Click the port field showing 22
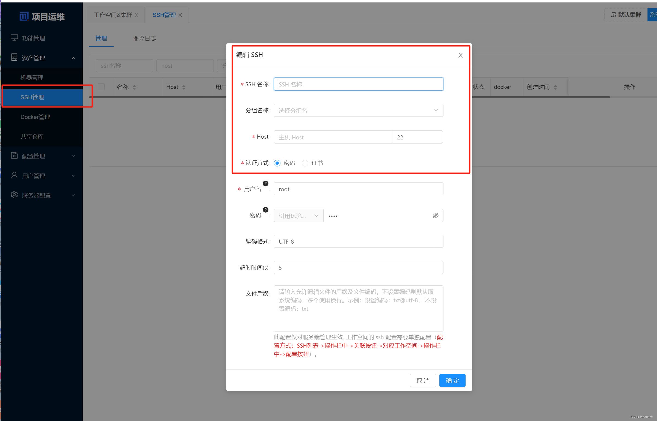This screenshot has width=657, height=421. coord(418,137)
